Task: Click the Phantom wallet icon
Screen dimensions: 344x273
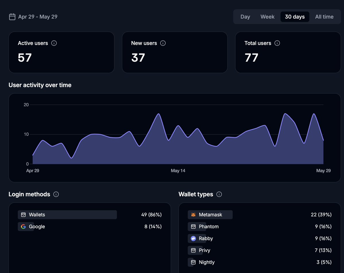Action: pyautogui.click(x=193, y=226)
